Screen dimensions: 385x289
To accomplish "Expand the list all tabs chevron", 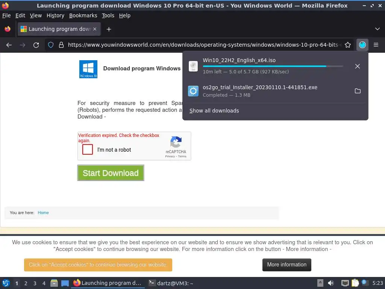I will pos(377,29).
